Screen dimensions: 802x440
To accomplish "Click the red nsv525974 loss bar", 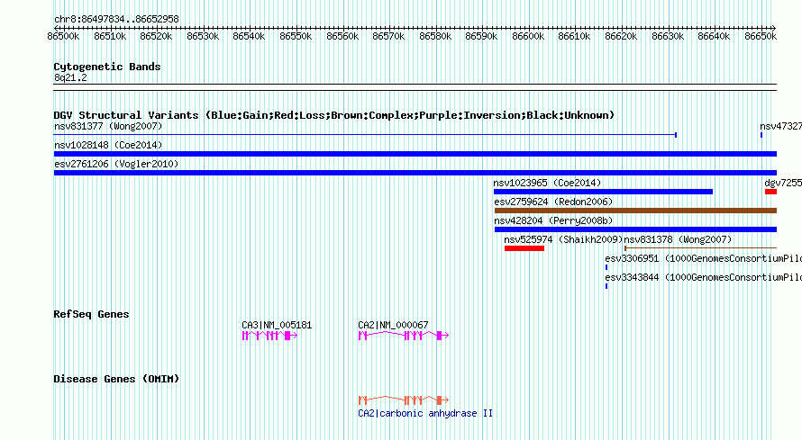I will [x=524, y=248].
